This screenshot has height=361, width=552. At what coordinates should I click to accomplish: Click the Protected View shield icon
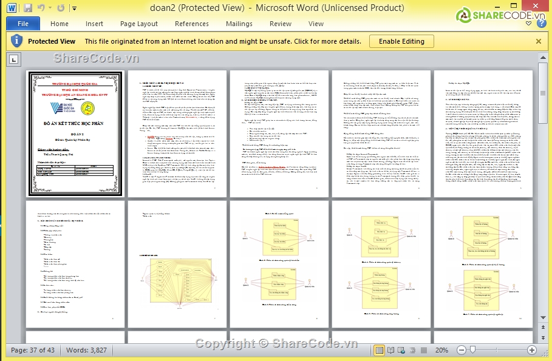(16, 41)
